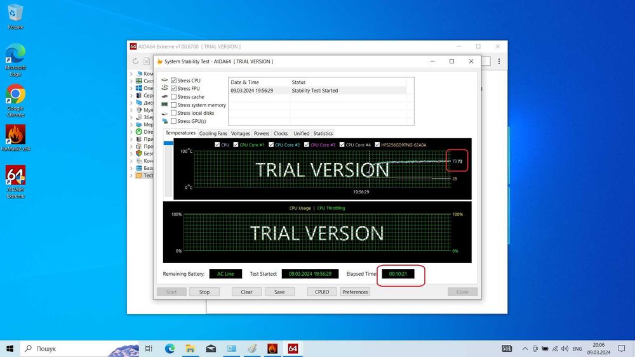Screen dimensions: 635x357
Task: Click the Clear button
Action: click(x=246, y=292)
